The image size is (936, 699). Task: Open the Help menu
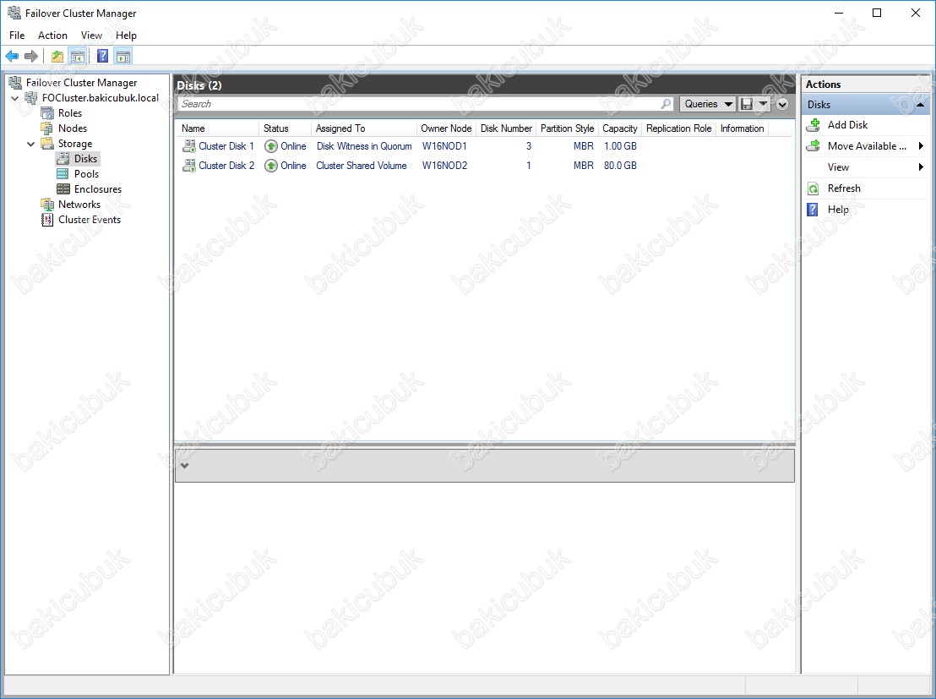coord(126,35)
